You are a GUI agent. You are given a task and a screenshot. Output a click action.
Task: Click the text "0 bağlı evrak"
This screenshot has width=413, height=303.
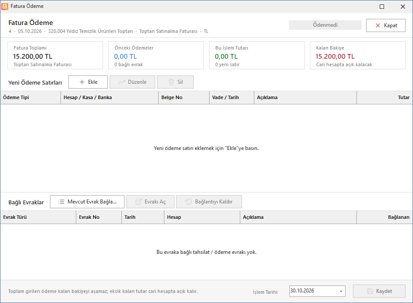pyautogui.click(x=128, y=64)
